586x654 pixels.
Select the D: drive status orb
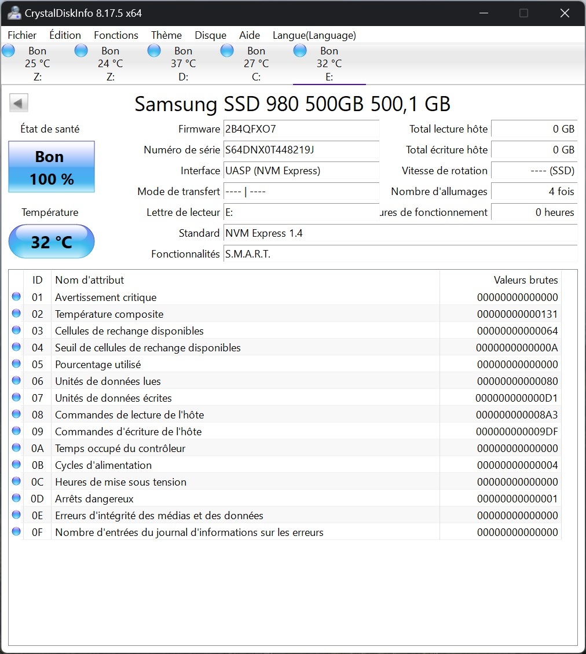click(x=154, y=51)
